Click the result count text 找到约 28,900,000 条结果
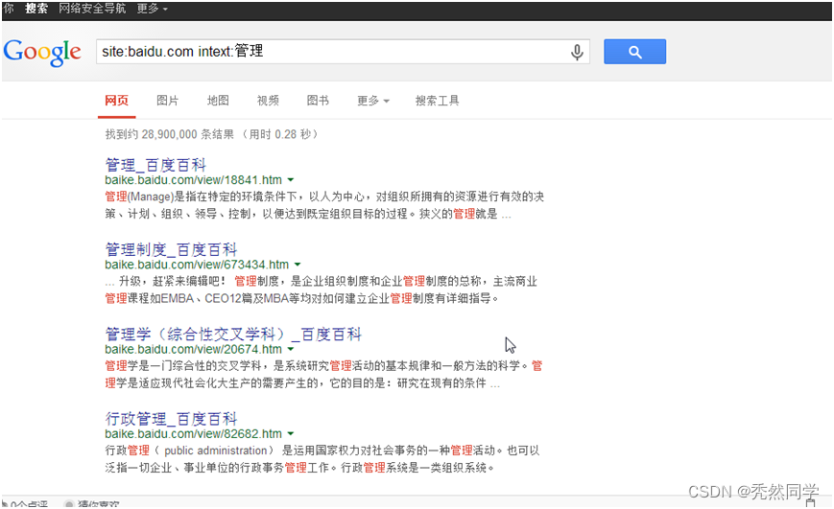This screenshot has height=509, width=834. [170, 134]
